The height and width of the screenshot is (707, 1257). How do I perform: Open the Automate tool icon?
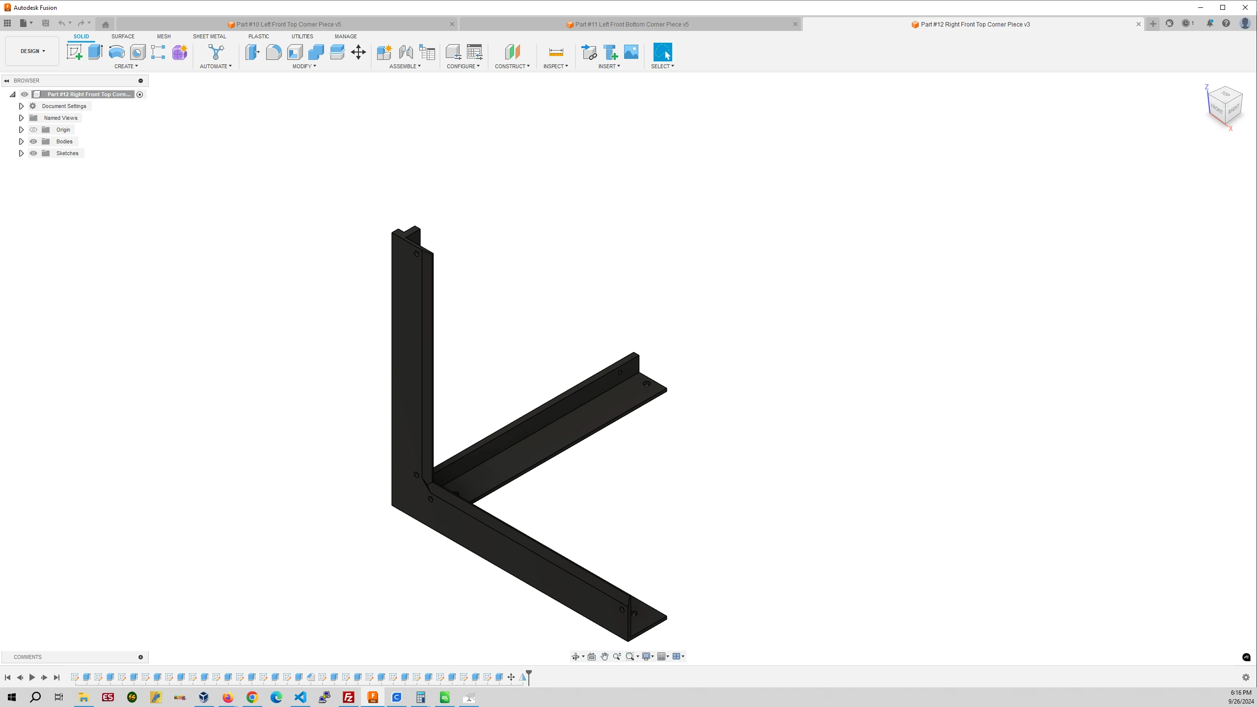pos(216,52)
